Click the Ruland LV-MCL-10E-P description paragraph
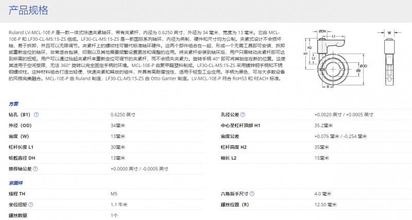 (147, 56)
